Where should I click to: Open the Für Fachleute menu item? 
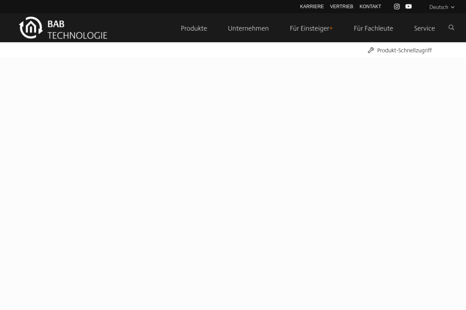[374, 28]
